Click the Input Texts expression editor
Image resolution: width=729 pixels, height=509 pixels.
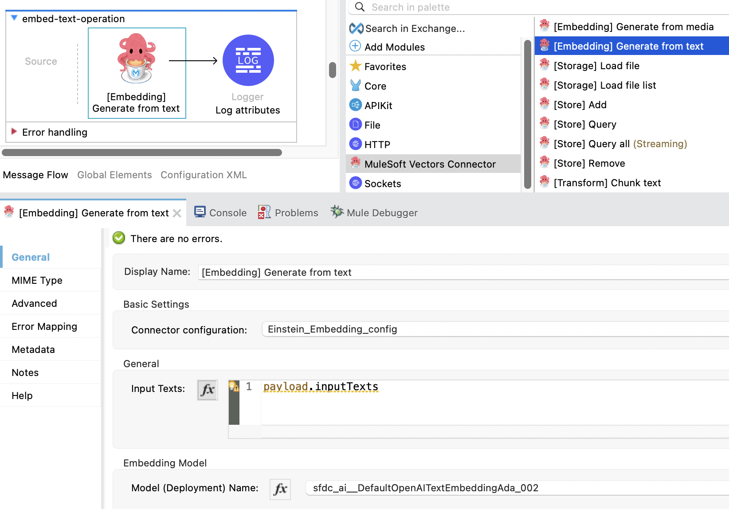click(x=495, y=403)
